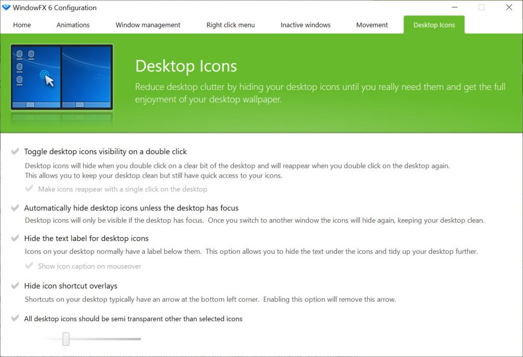The image size is (523, 357).
Task: Click 'Icons on your desktop normally' description
Action: click(251, 251)
